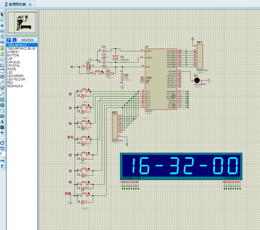Open Pick Devices with the P button

(x=9, y=40)
